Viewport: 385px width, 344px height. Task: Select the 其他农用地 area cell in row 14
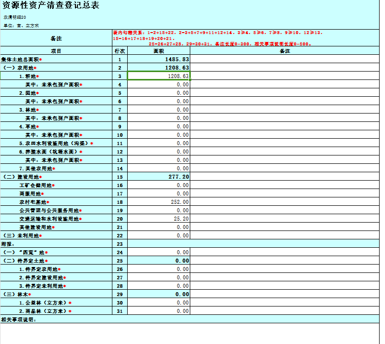pos(159,168)
